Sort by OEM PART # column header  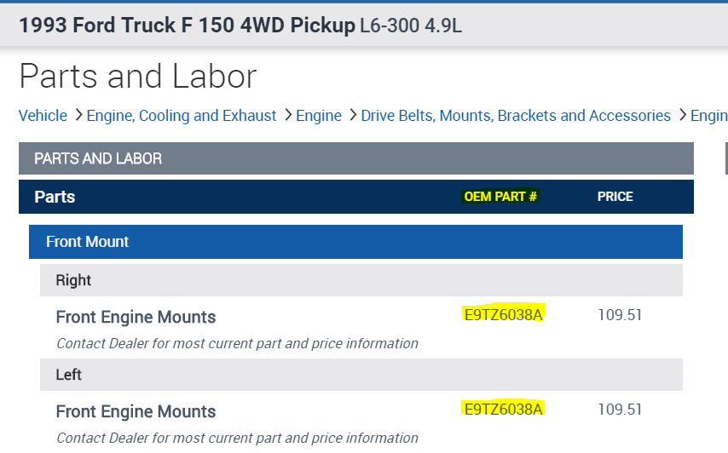tap(500, 197)
